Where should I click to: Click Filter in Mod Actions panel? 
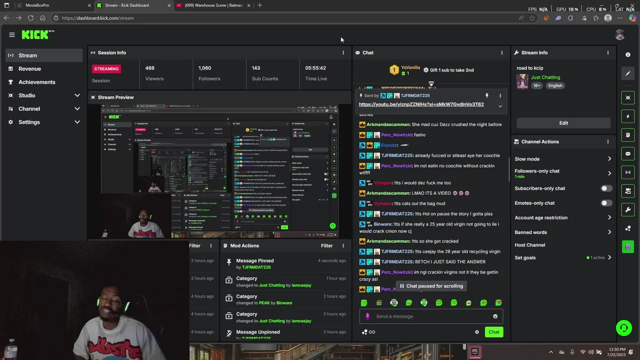326,245
